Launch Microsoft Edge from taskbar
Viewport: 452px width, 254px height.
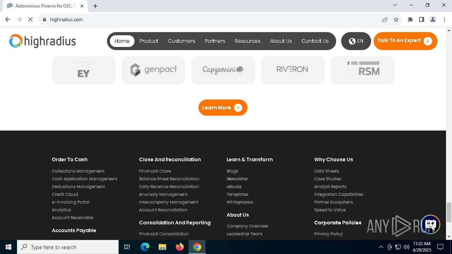pyautogui.click(x=145, y=247)
